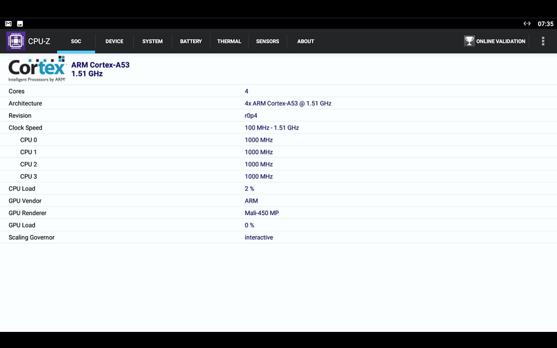Click the Mali-450 MP renderer value
557x348 pixels.
pos(262,213)
